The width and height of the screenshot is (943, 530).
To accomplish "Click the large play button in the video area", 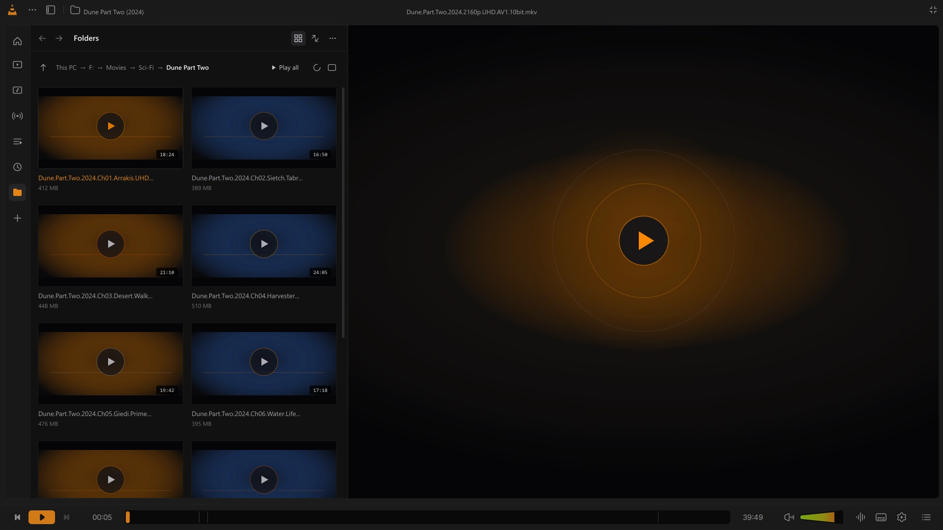I will point(644,241).
